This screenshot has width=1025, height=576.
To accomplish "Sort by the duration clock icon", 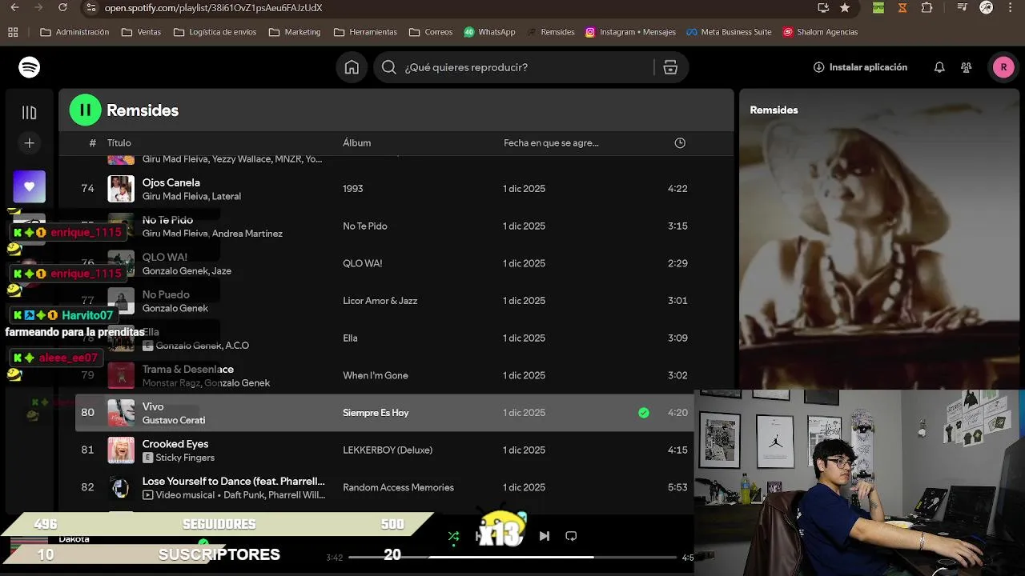I will click(x=680, y=143).
